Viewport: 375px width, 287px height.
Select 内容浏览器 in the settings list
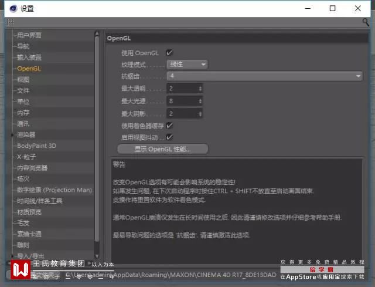click(x=32, y=168)
